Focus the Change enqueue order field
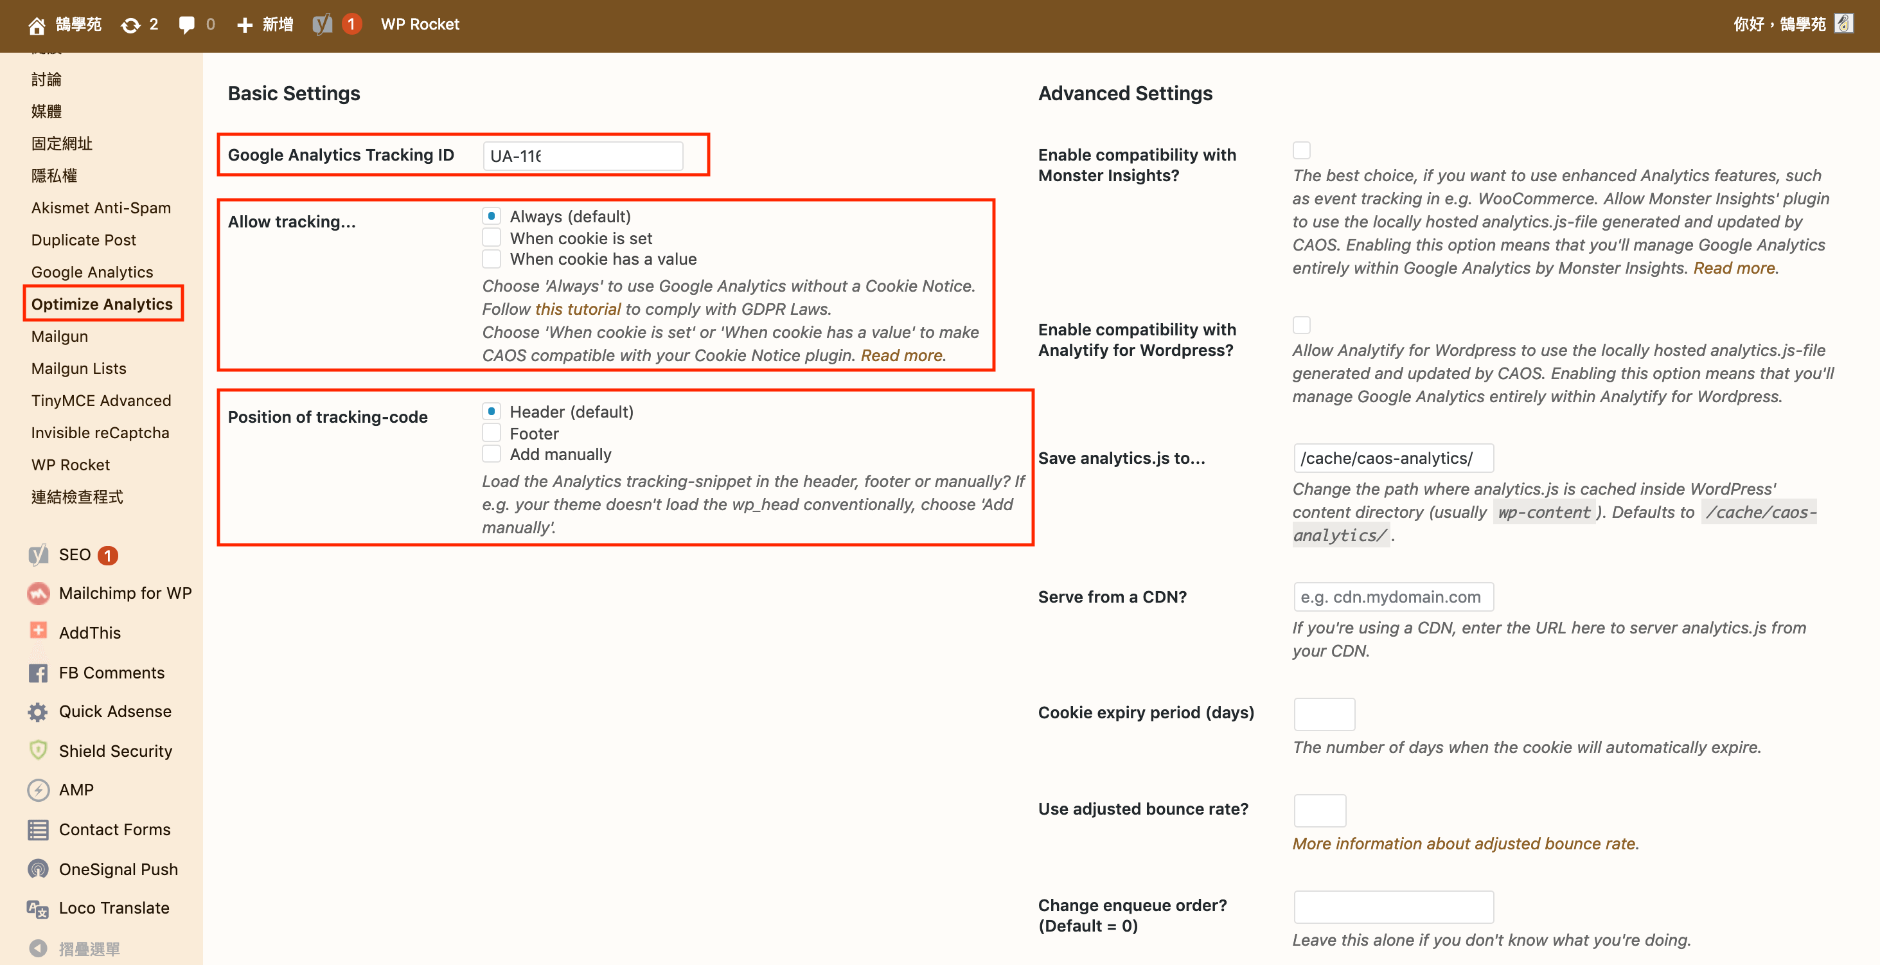 click(1394, 907)
